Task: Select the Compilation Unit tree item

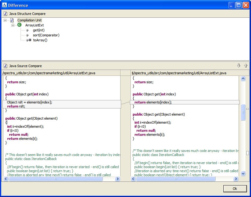Action: click(30, 20)
